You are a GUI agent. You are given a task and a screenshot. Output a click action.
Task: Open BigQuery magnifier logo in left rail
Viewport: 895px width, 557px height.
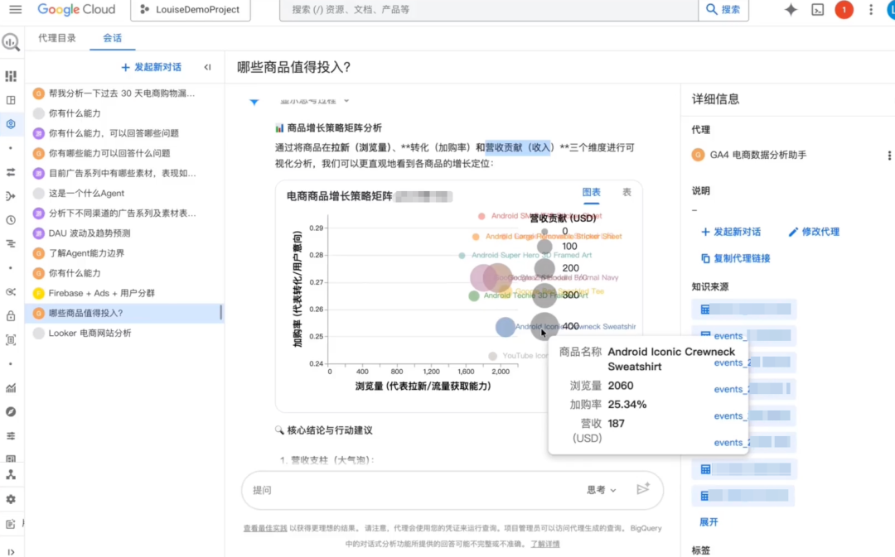(x=11, y=42)
